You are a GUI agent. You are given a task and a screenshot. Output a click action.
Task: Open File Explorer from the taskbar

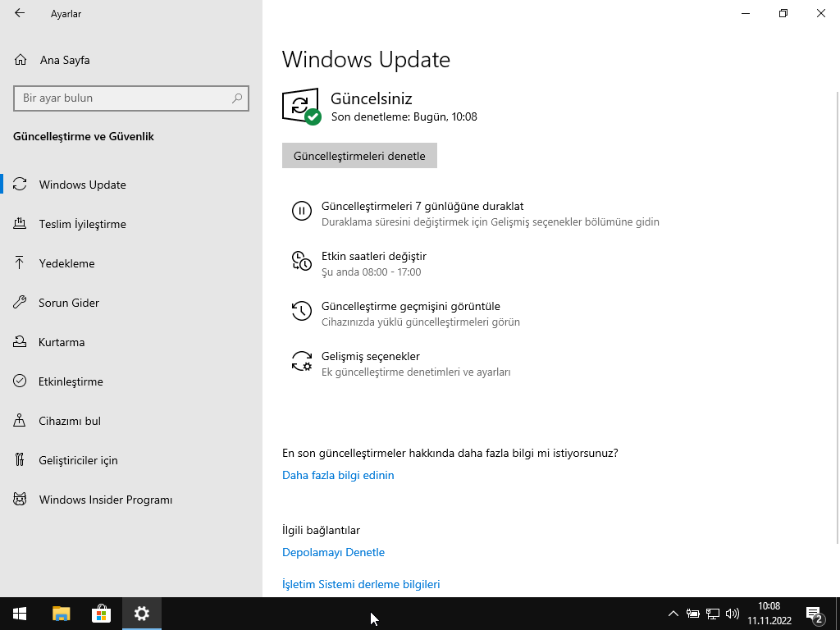point(61,614)
